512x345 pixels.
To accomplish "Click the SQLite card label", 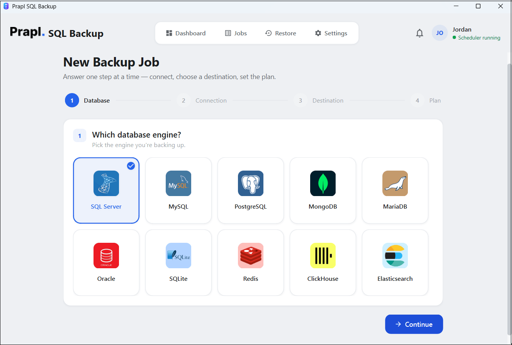I will [178, 279].
